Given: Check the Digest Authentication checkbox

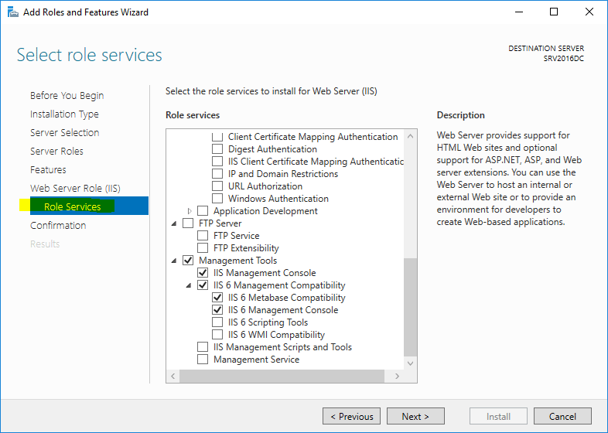Looking at the screenshot, I should click(217, 149).
